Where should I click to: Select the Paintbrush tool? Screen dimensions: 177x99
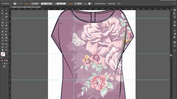[6, 23]
